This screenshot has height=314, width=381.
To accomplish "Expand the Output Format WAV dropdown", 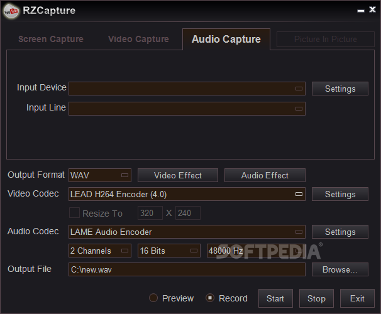I will pyautogui.click(x=100, y=175).
